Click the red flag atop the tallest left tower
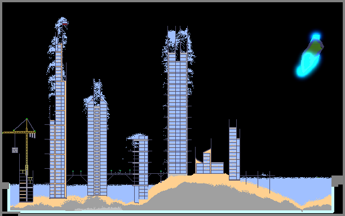This screenshot has width=345, height=216. tap(65, 23)
